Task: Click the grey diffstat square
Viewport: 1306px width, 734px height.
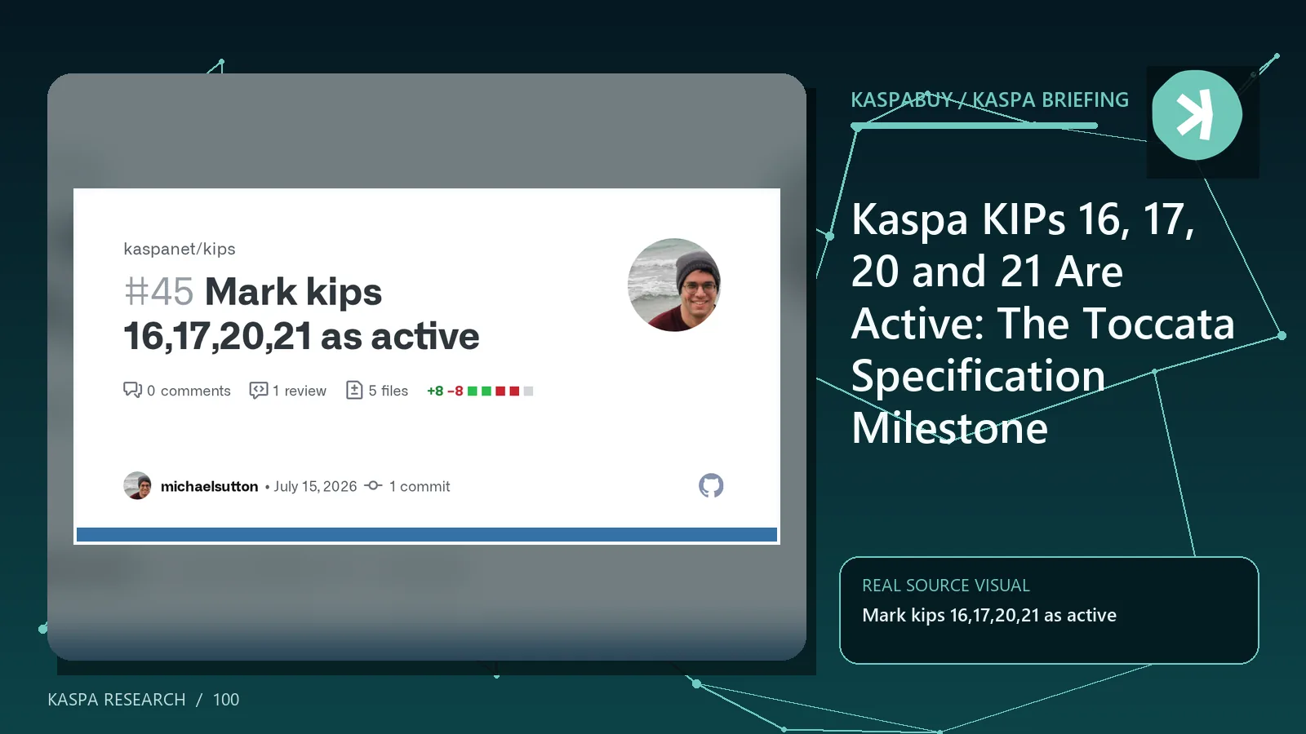Action: click(528, 391)
